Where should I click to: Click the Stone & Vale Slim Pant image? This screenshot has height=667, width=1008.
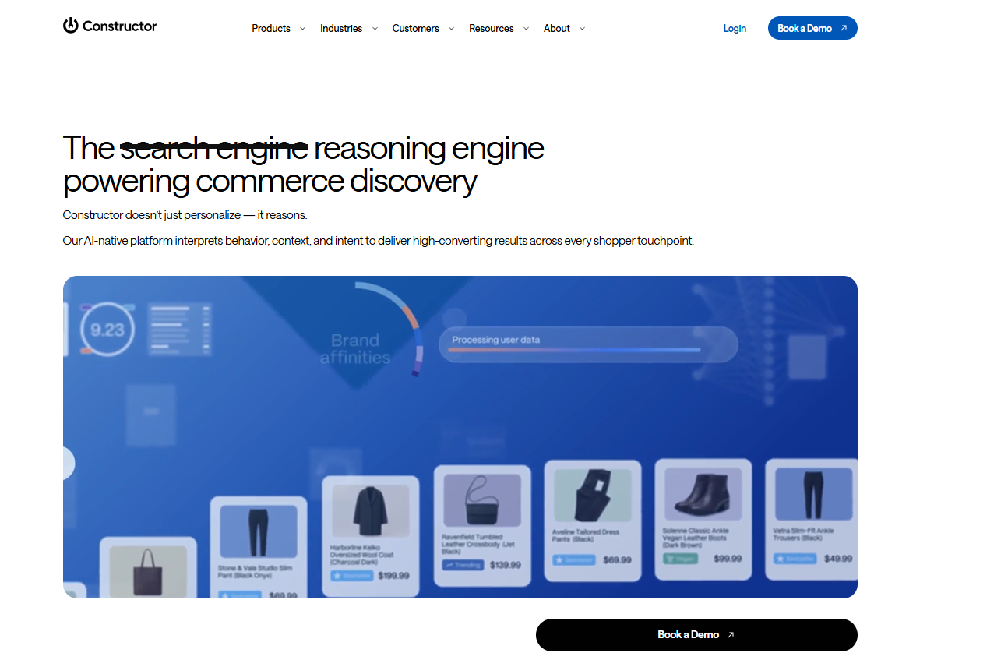click(259, 531)
